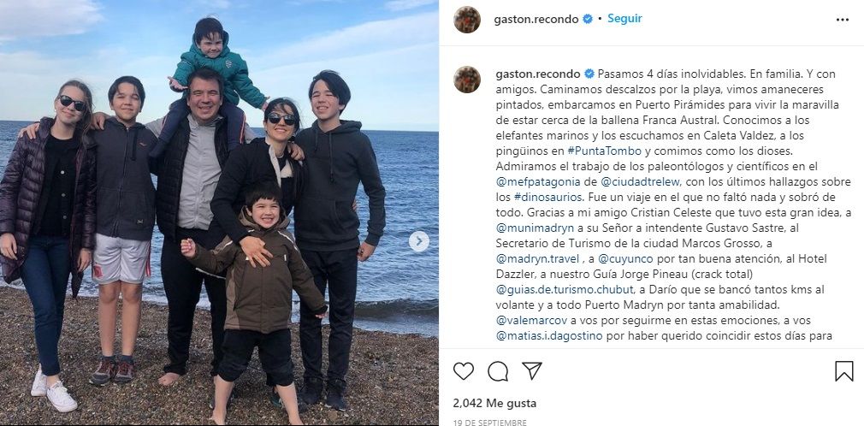Like the post with the heart icon
This screenshot has height=426, width=864.
click(464, 371)
